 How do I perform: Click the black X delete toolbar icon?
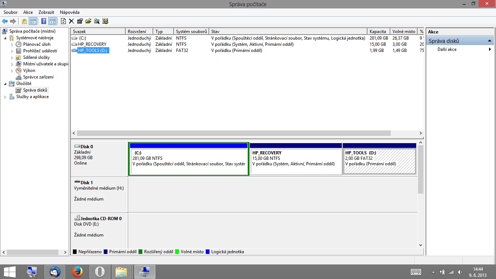[72, 21]
